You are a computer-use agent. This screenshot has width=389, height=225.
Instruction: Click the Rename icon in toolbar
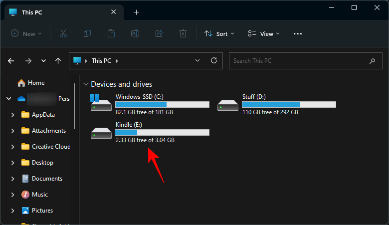pos(135,34)
